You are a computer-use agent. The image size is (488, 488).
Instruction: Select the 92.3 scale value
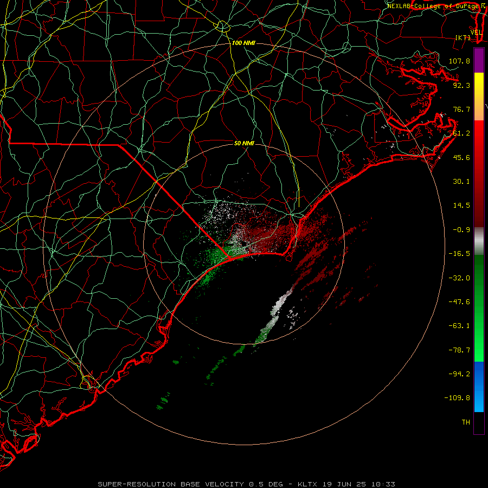tap(461, 85)
